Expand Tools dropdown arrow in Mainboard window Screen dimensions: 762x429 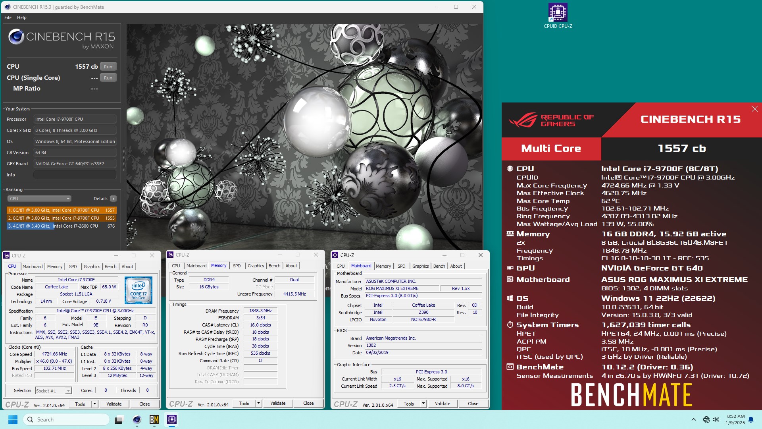423,404
